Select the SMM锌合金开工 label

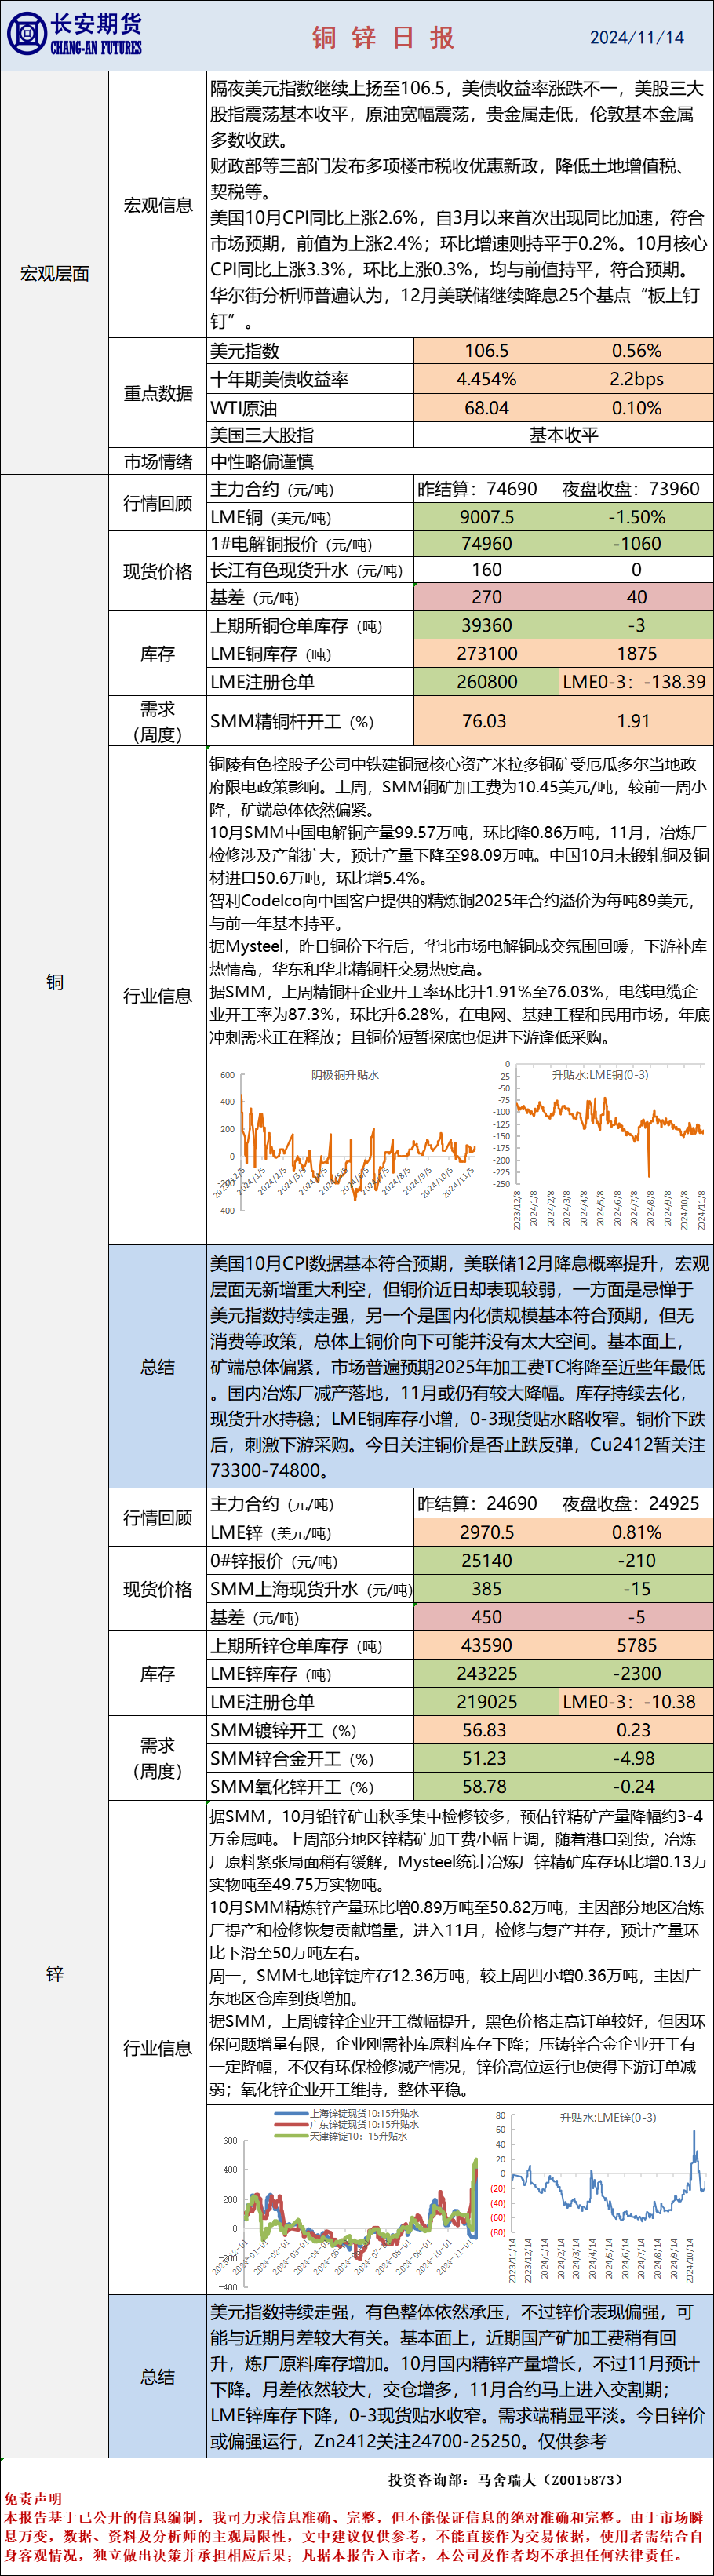(x=310, y=1758)
